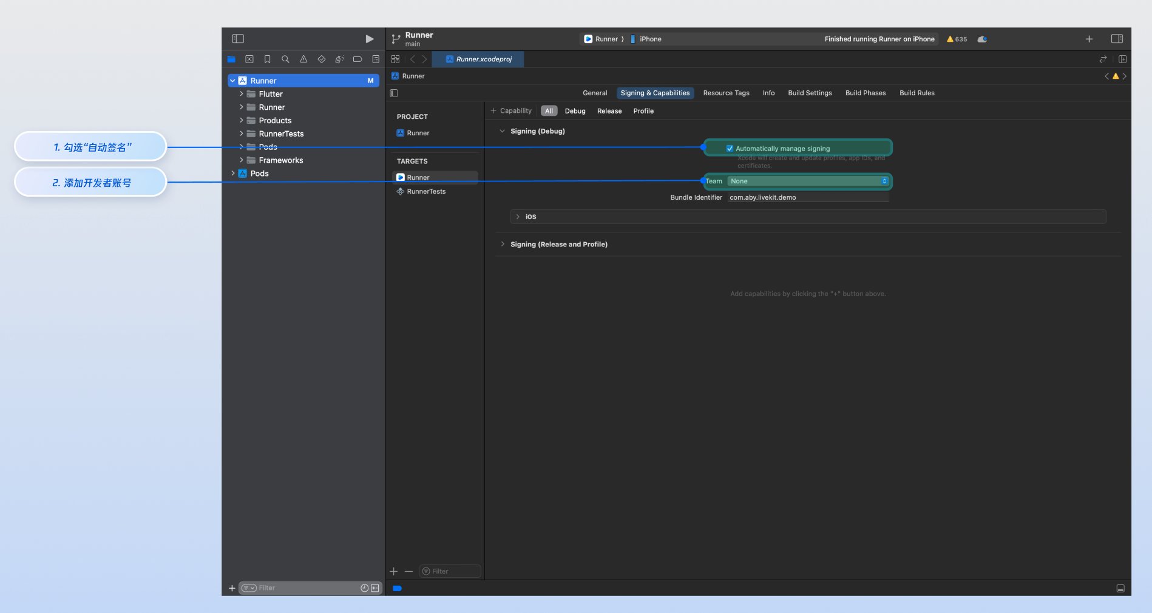Screen dimensions: 1152x613
Task: Expand the Frameworks folder
Action: click(x=242, y=160)
